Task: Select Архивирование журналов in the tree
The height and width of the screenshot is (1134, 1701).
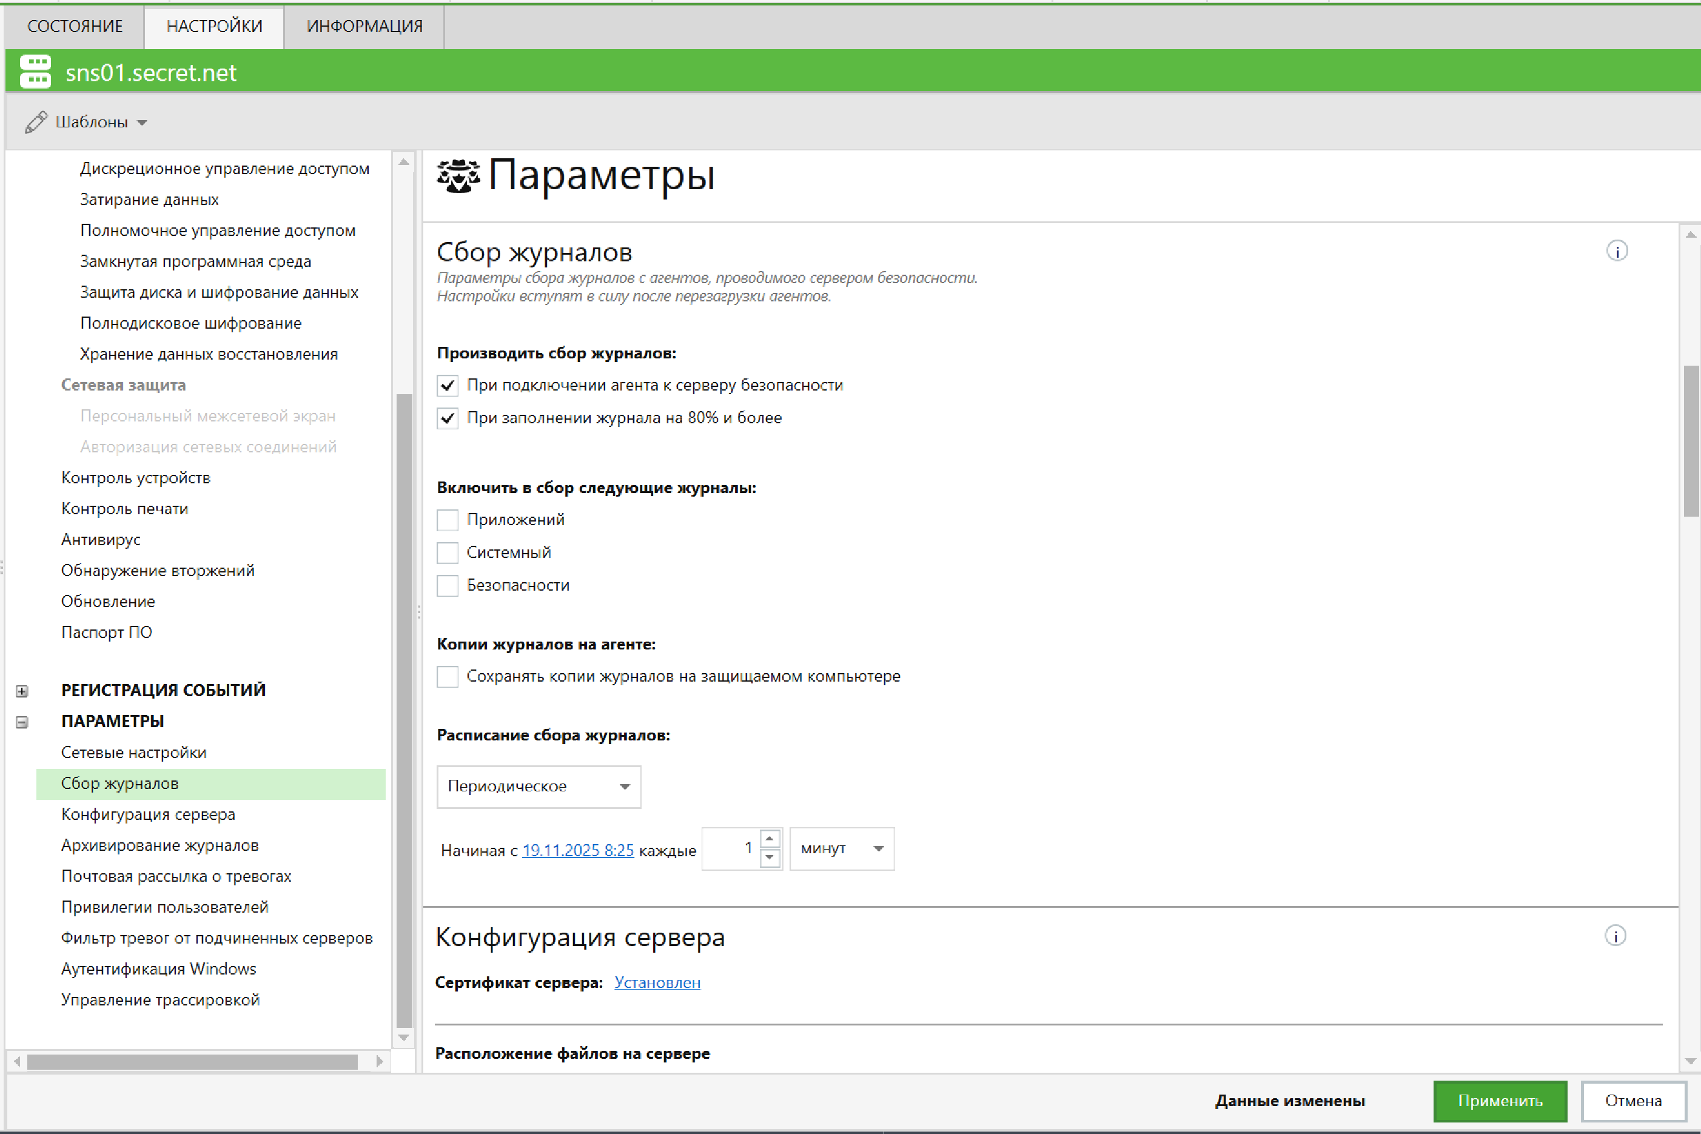Action: [x=159, y=845]
